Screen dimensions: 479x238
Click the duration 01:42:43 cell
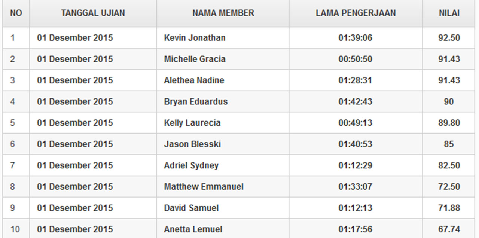(x=356, y=102)
